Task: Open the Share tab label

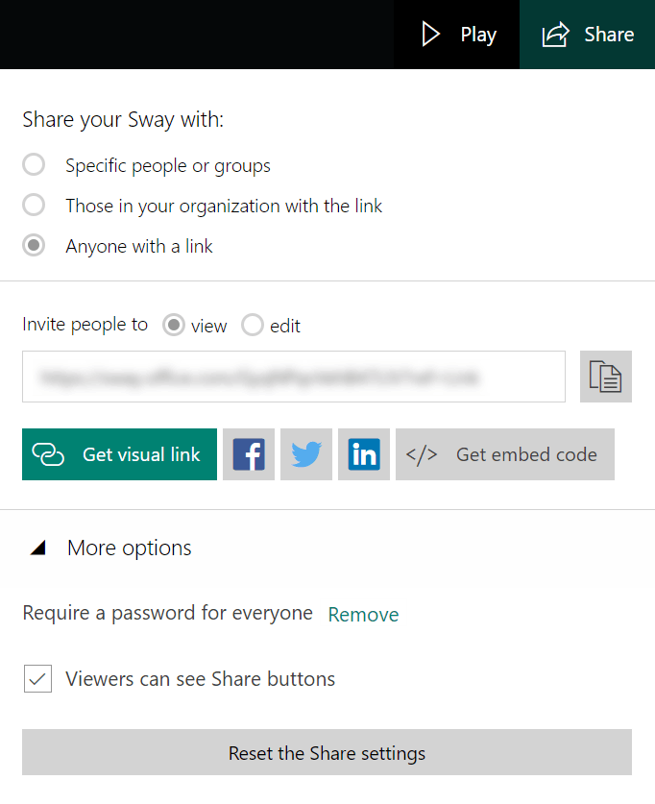Action: click(x=609, y=35)
